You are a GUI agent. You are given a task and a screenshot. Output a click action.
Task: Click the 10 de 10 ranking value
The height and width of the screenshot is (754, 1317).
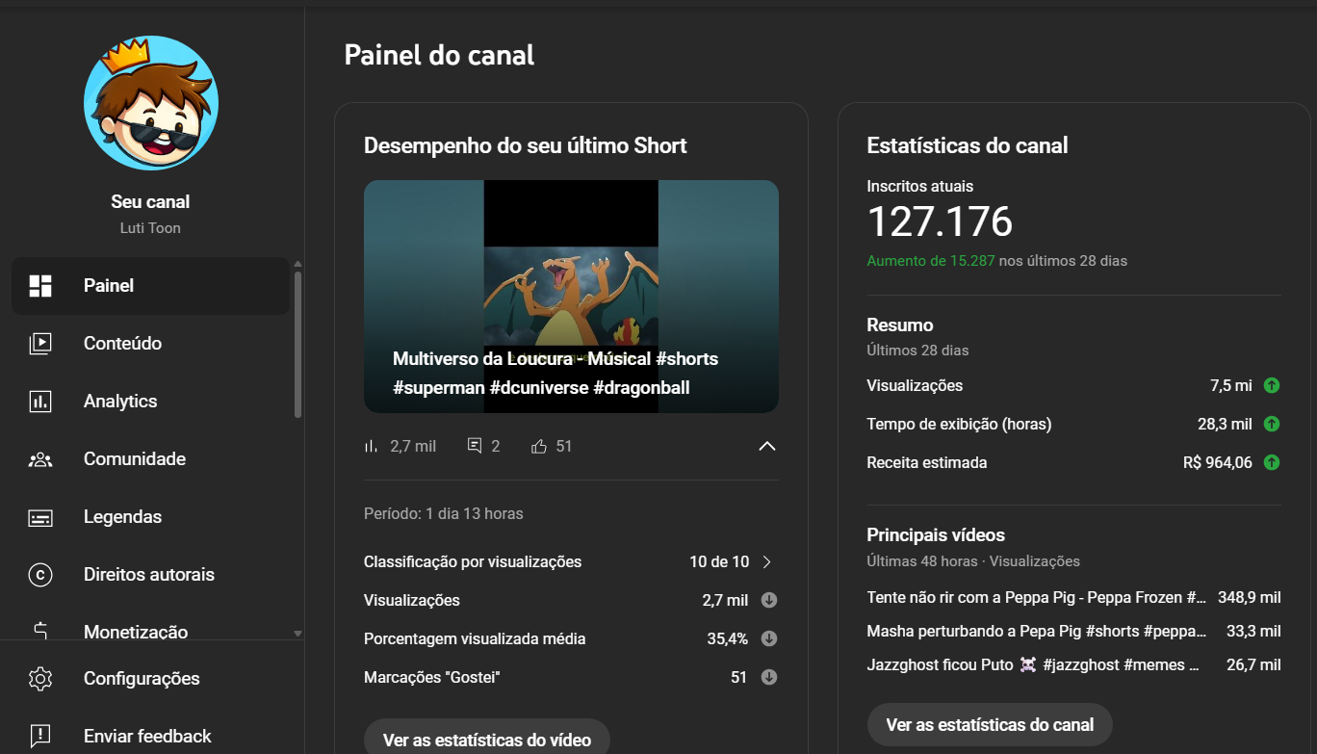click(x=719, y=561)
